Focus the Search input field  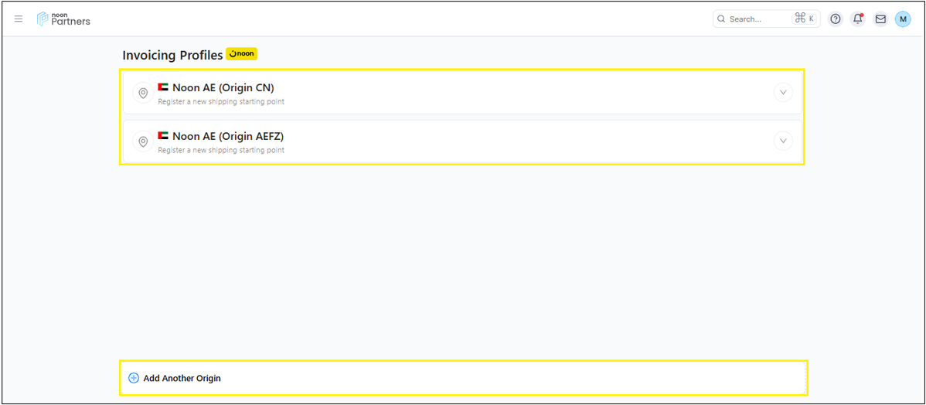click(754, 19)
